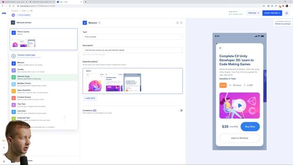This screenshot has height=165, width=293.
Task: Click the Invite Members button
Action: (24, 15)
